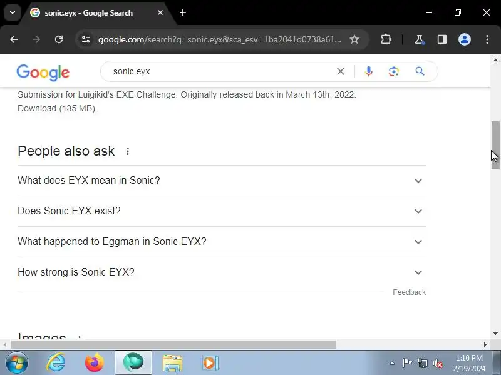The height and width of the screenshot is (375, 501).
Task: Click the 'People also ask' heading
Action: [x=66, y=151]
